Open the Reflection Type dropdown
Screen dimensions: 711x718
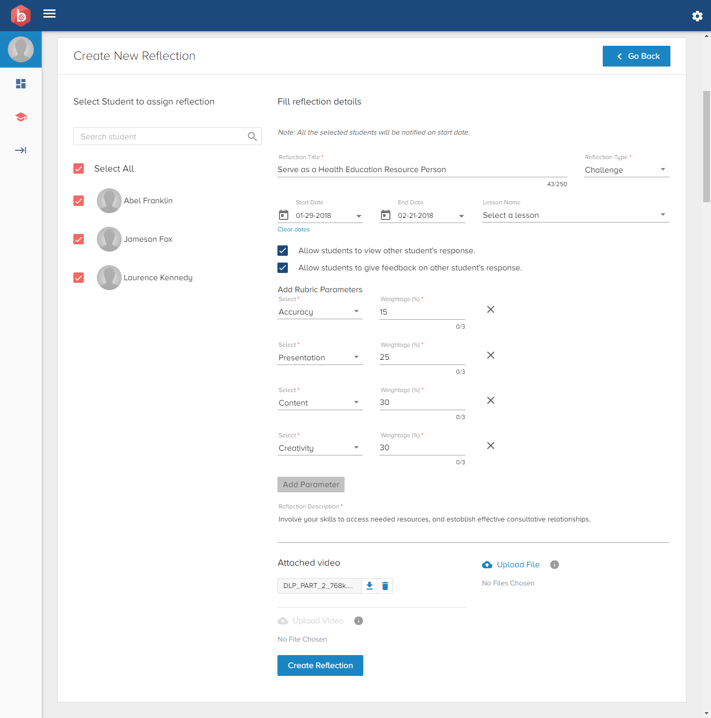pos(626,170)
